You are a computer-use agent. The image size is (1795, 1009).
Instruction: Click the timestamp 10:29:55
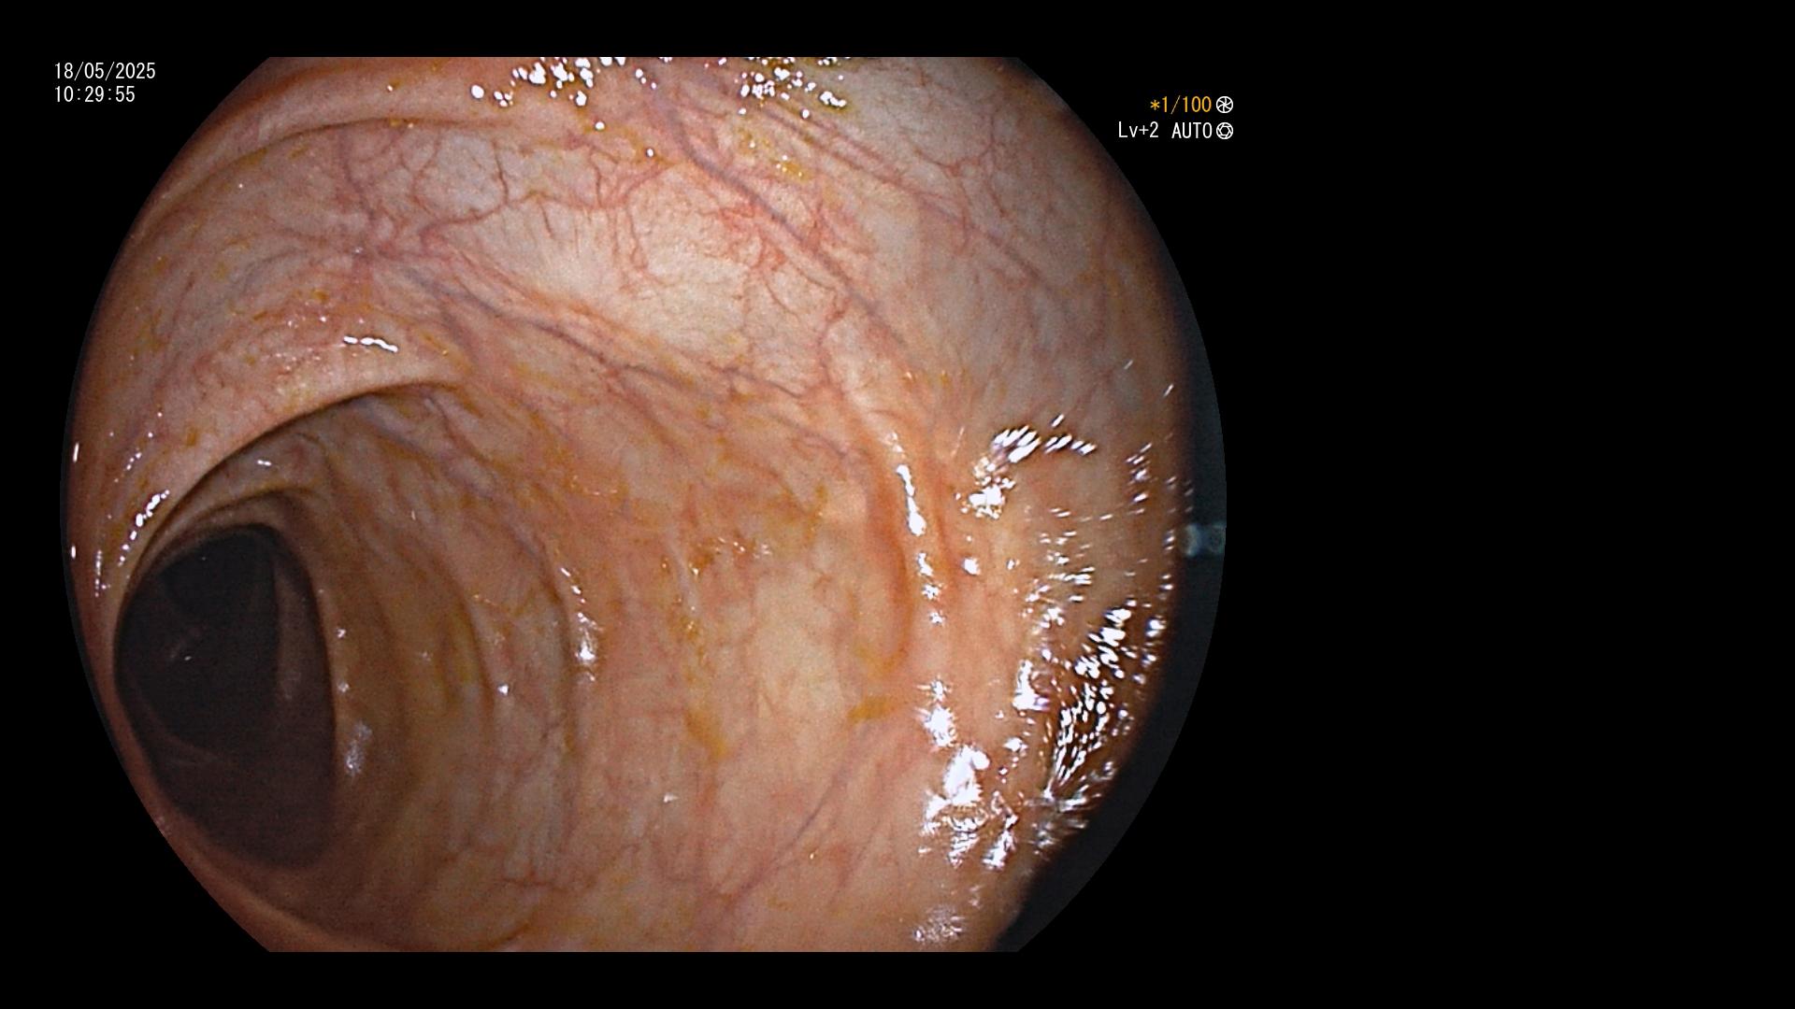(x=94, y=94)
